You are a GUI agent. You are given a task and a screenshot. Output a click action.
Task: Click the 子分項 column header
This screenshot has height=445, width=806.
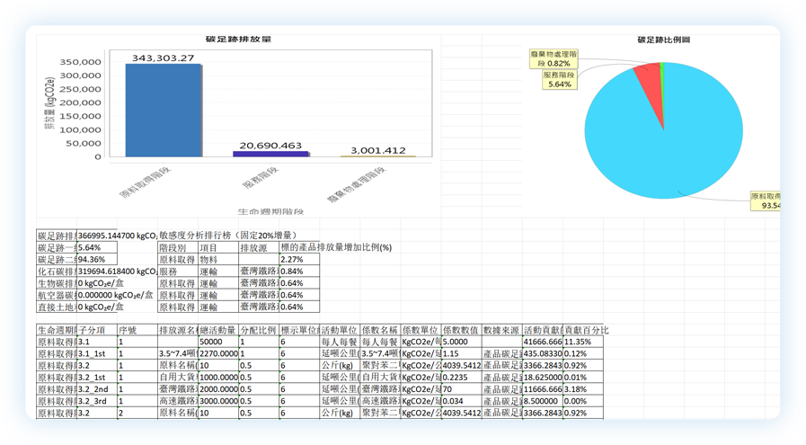tap(97, 330)
